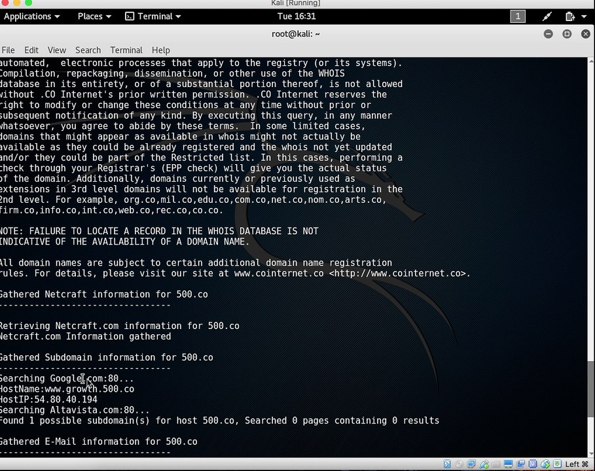Maximize the root@kali terminal window
595x471 pixels.
[x=567, y=34]
